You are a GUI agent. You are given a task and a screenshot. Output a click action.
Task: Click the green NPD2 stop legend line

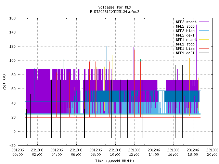click(204, 26)
